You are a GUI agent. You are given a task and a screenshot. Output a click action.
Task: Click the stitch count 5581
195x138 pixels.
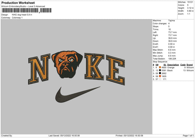click(x=164, y=71)
